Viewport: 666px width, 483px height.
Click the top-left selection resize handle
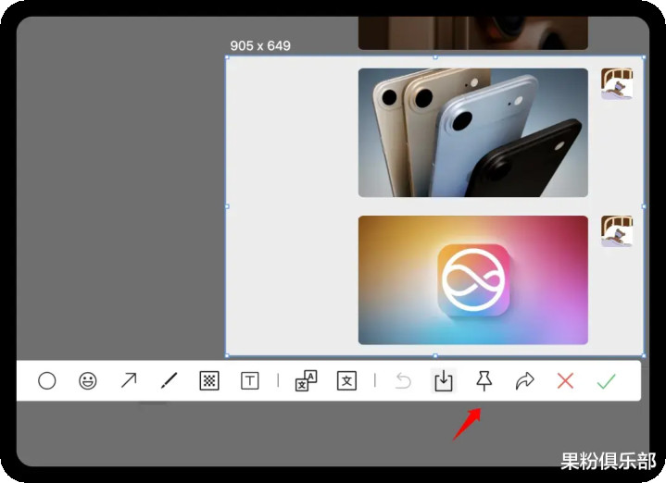click(227, 57)
